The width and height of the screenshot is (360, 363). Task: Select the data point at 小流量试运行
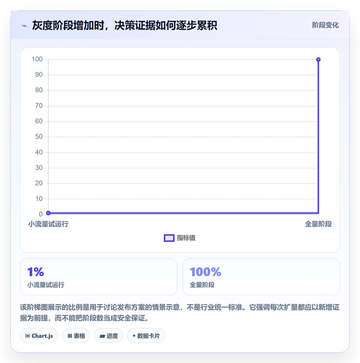[x=48, y=213]
